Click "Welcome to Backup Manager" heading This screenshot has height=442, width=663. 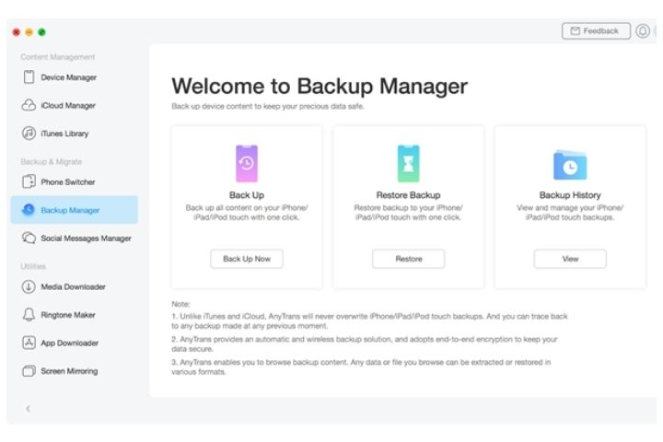coord(320,87)
